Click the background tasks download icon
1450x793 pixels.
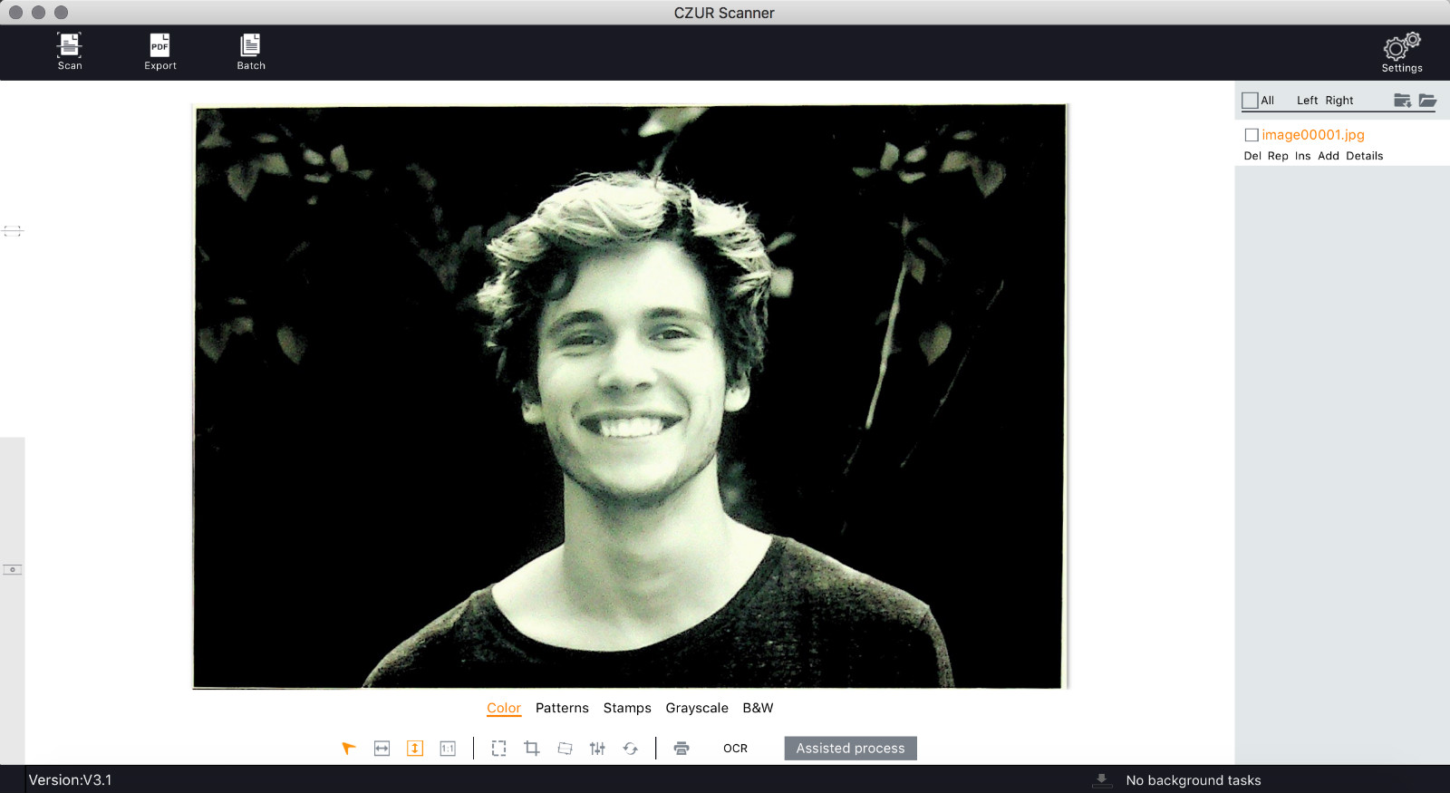point(1102,780)
